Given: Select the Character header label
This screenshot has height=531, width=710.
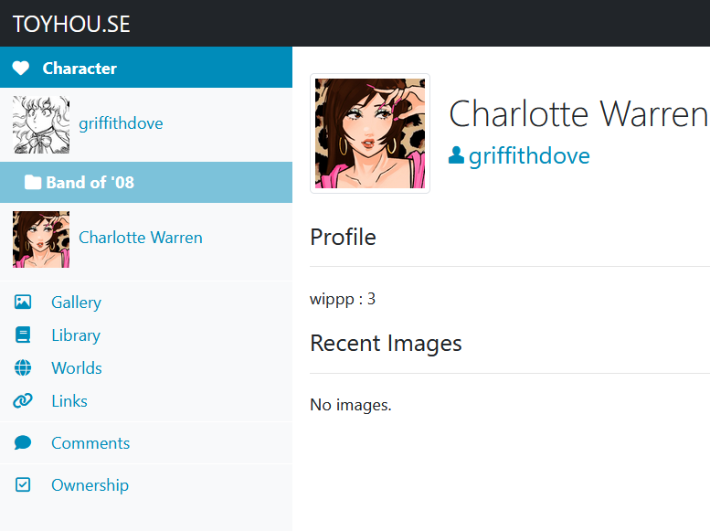Looking at the screenshot, I should coord(79,69).
